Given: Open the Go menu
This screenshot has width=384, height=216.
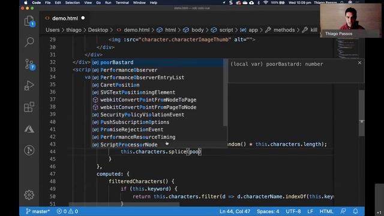Looking at the screenshot, I should [x=98, y=2].
